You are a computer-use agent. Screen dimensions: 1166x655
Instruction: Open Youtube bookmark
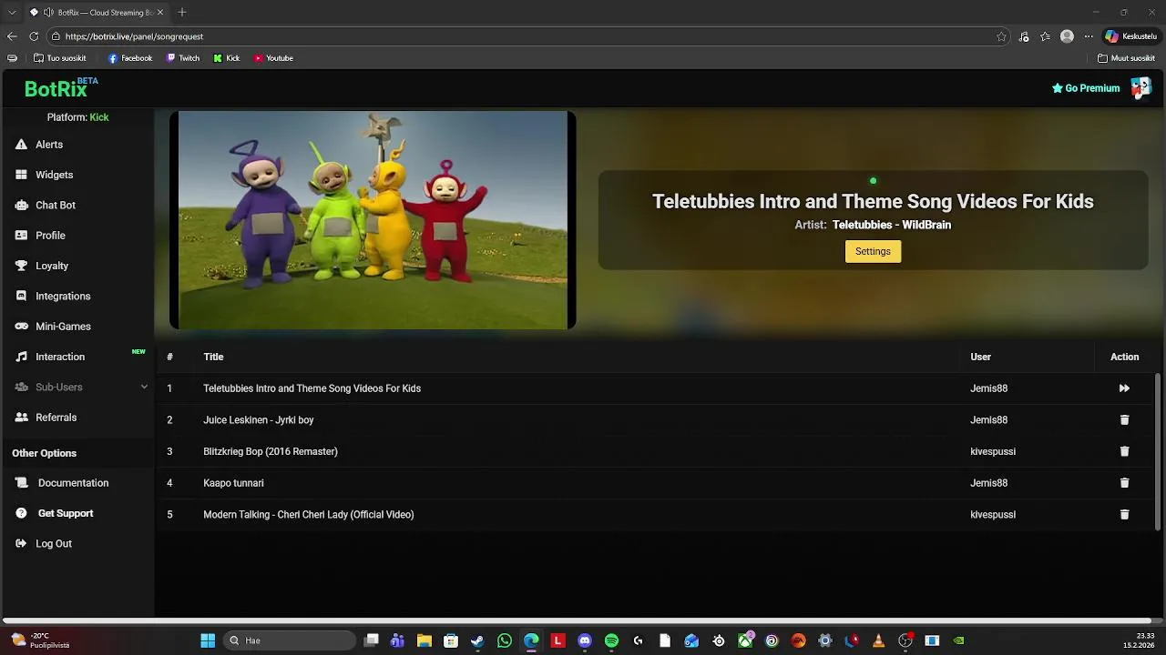(x=273, y=58)
